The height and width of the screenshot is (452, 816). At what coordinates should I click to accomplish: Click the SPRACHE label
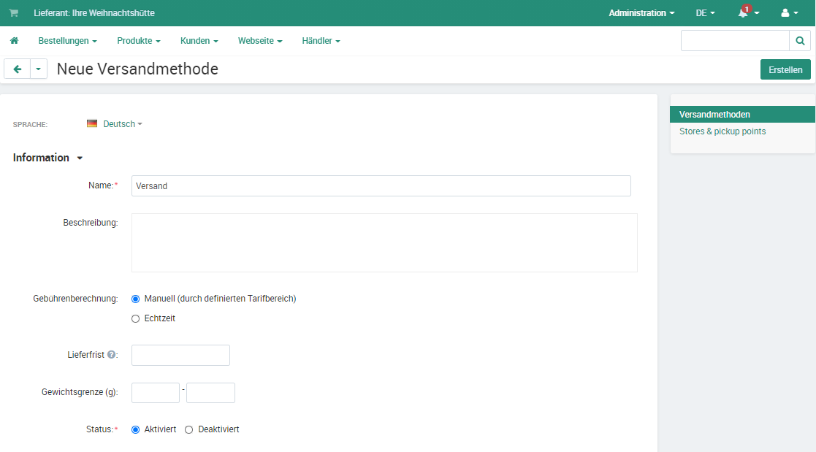30,124
